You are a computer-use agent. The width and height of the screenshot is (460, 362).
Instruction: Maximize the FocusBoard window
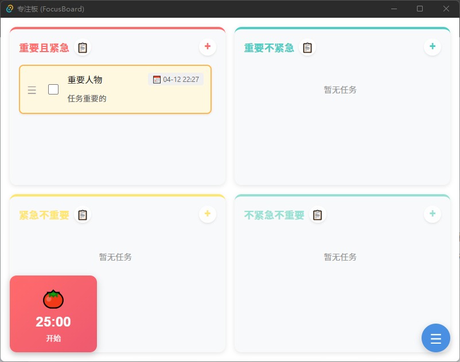click(x=420, y=9)
